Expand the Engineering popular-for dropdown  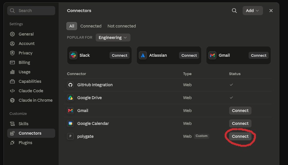pyautogui.click(x=113, y=38)
